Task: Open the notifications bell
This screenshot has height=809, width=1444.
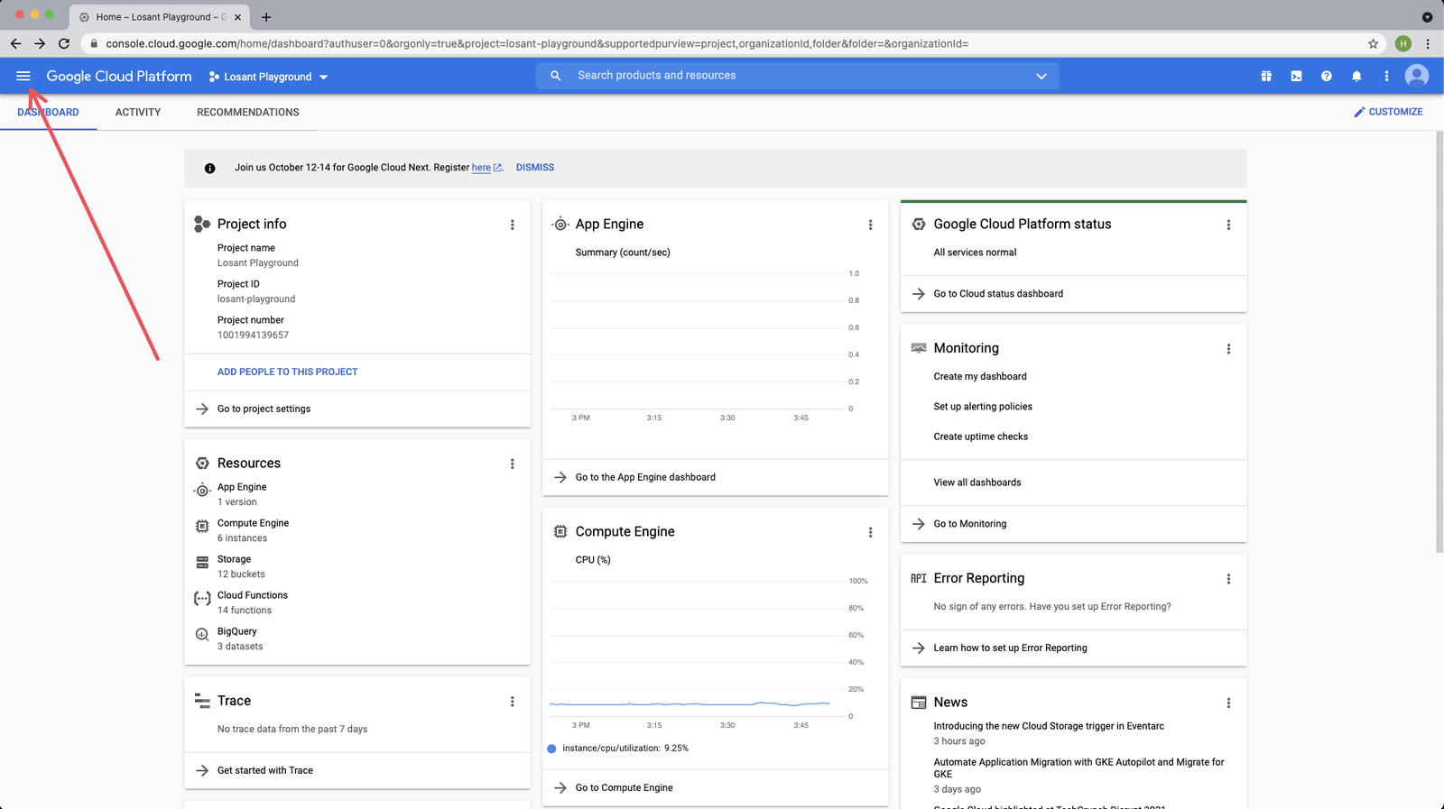Action: click(x=1356, y=77)
